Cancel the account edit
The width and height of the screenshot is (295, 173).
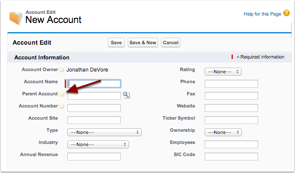click(171, 42)
